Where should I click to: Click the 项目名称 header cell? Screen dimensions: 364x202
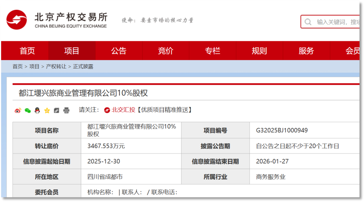click(x=47, y=131)
